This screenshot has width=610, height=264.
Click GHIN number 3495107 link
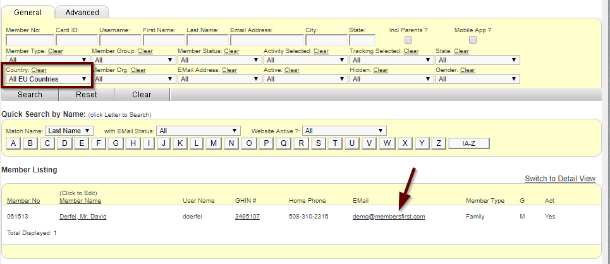[x=247, y=217]
